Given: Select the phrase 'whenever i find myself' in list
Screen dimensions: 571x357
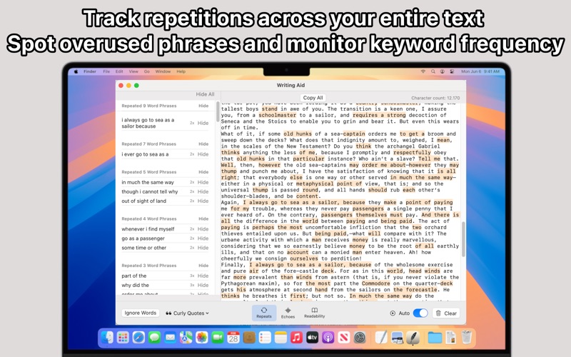Looking at the screenshot, I should 148,229.
